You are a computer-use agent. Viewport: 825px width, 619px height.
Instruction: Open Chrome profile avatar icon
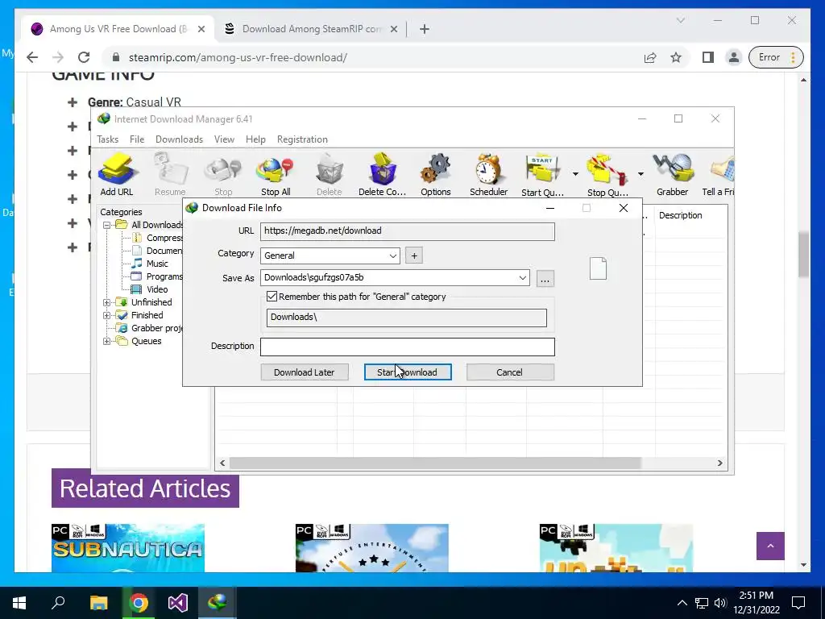(x=733, y=57)
